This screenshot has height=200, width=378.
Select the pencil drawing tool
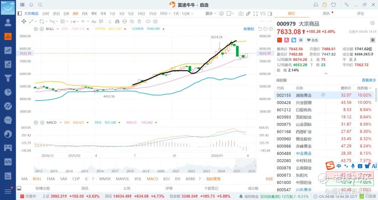pos(248,14)
